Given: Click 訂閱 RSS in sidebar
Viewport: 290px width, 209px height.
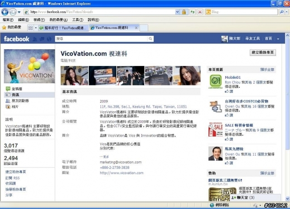Looking at the screenshot, I should tap(12, 178).
